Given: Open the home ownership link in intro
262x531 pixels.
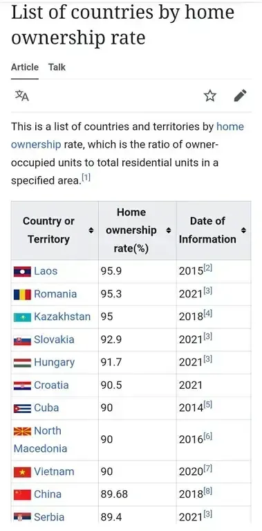Looking at the screenshot, I should [127, 135].
